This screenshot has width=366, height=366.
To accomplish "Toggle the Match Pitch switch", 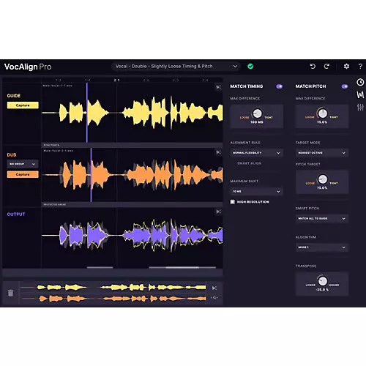I will (345, 86).
